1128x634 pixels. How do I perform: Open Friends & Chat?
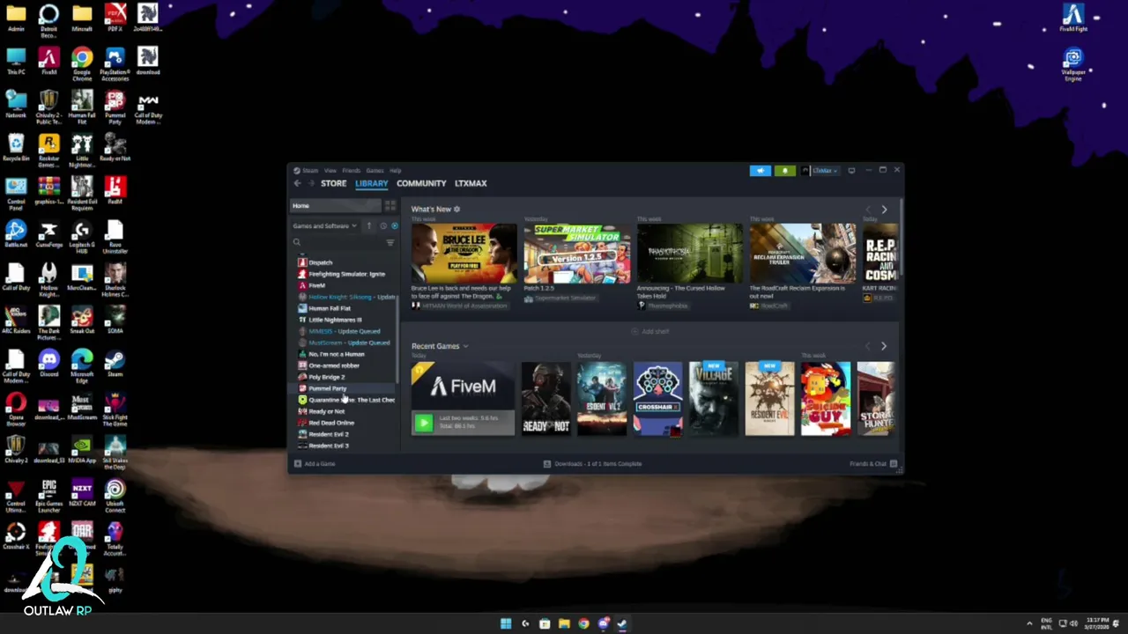pyautogui.click(x=873, y=464)
